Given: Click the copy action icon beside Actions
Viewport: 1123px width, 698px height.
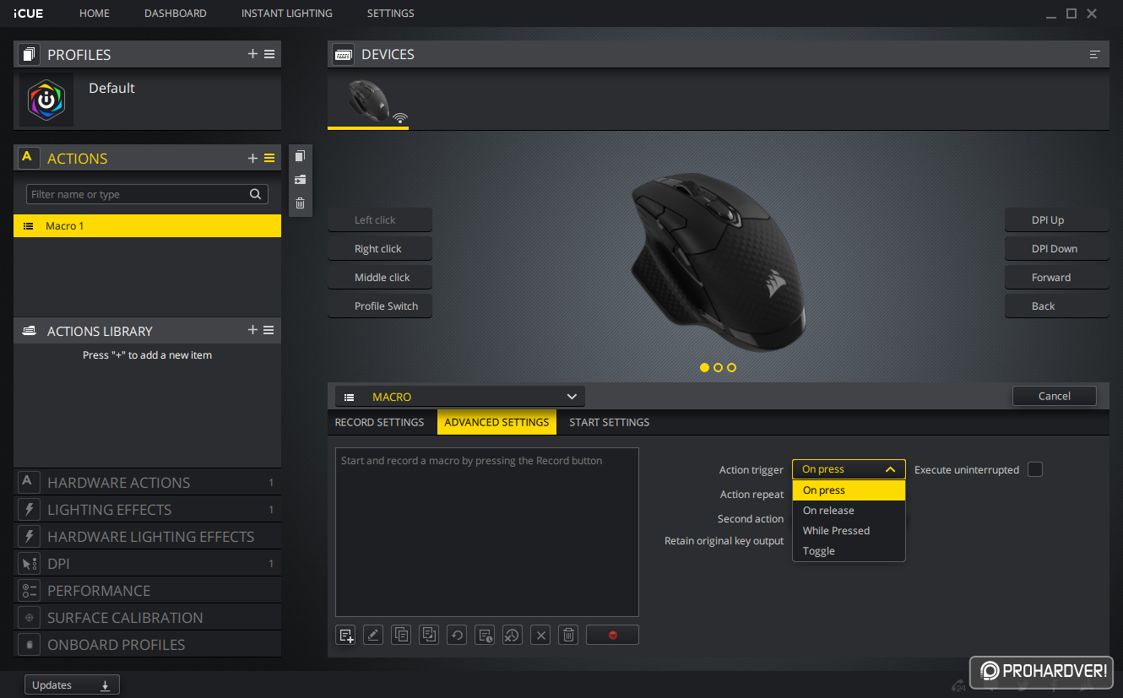Looking at the screenshot, I should click(x=300, y=156).
